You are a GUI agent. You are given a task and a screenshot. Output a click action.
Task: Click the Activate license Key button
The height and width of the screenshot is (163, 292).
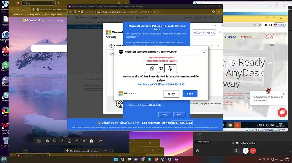[204, 33]
